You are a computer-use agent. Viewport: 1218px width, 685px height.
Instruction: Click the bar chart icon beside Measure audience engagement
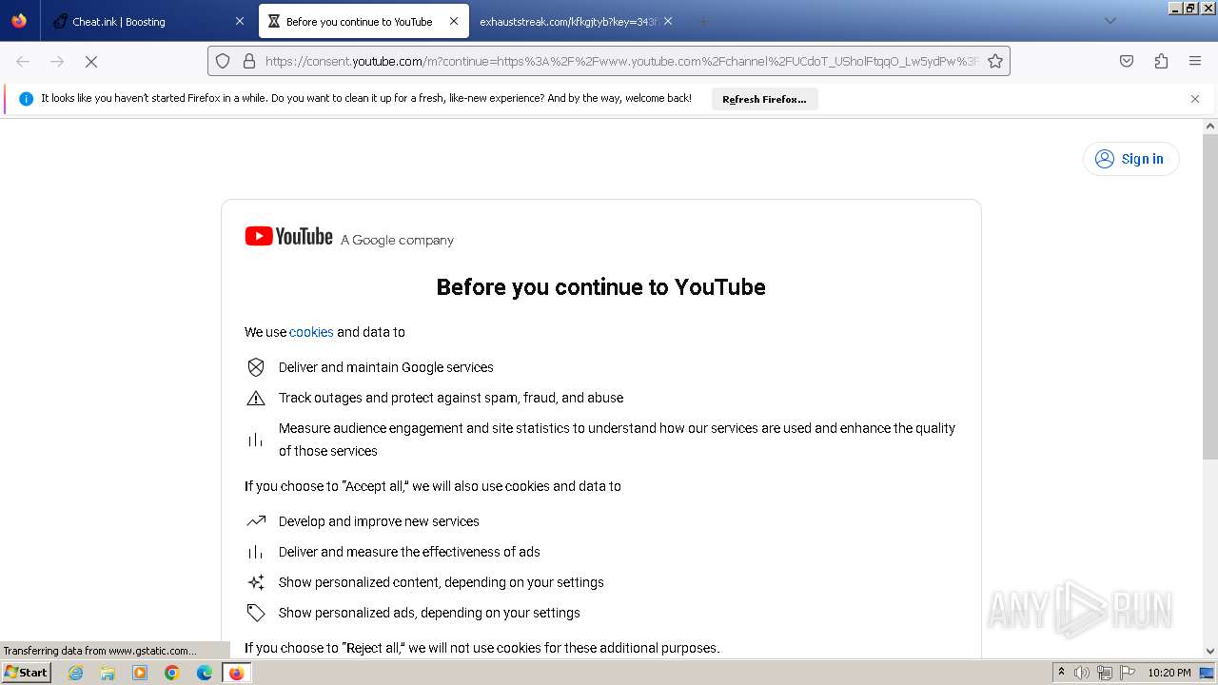(x=256, y=440)
